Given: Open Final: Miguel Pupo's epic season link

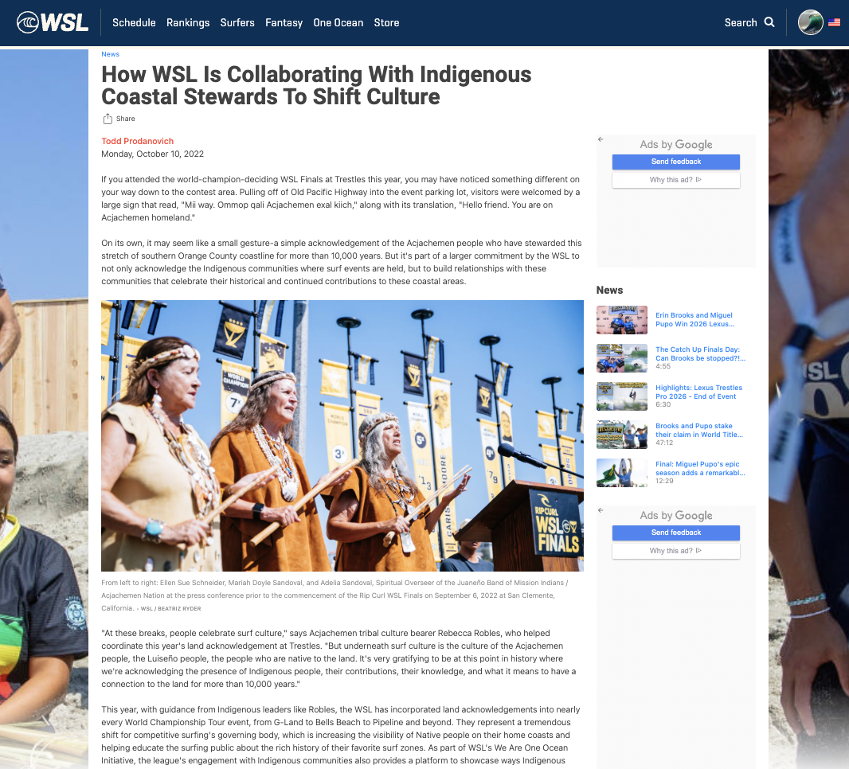Looking at the screenshot, I should pyautogui.click(x=700, y=468).
